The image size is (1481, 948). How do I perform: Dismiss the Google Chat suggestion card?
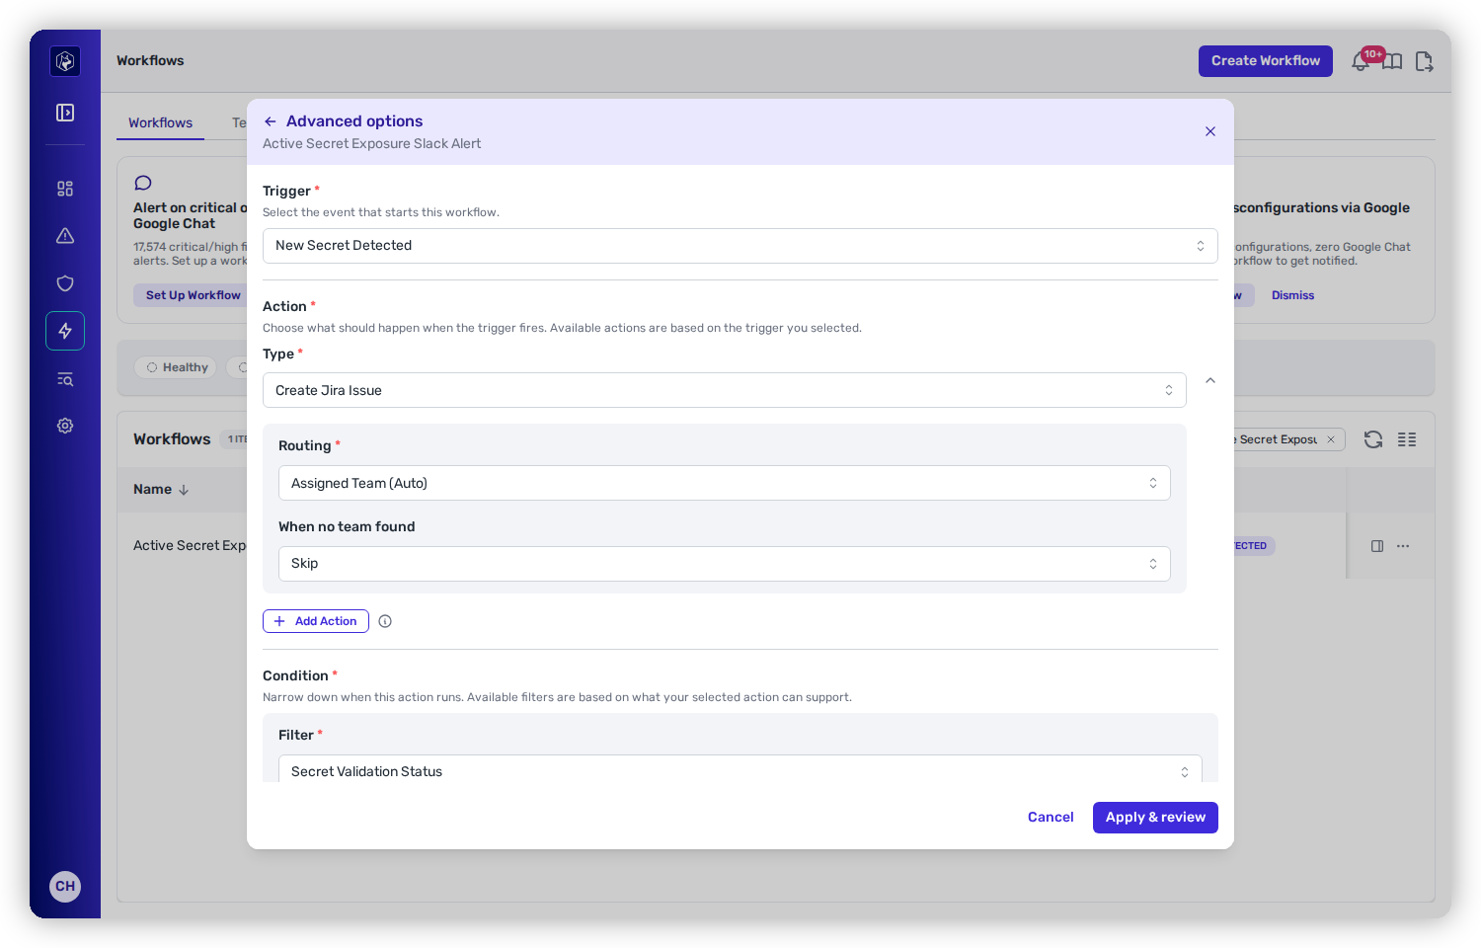tap(1292, 295)
